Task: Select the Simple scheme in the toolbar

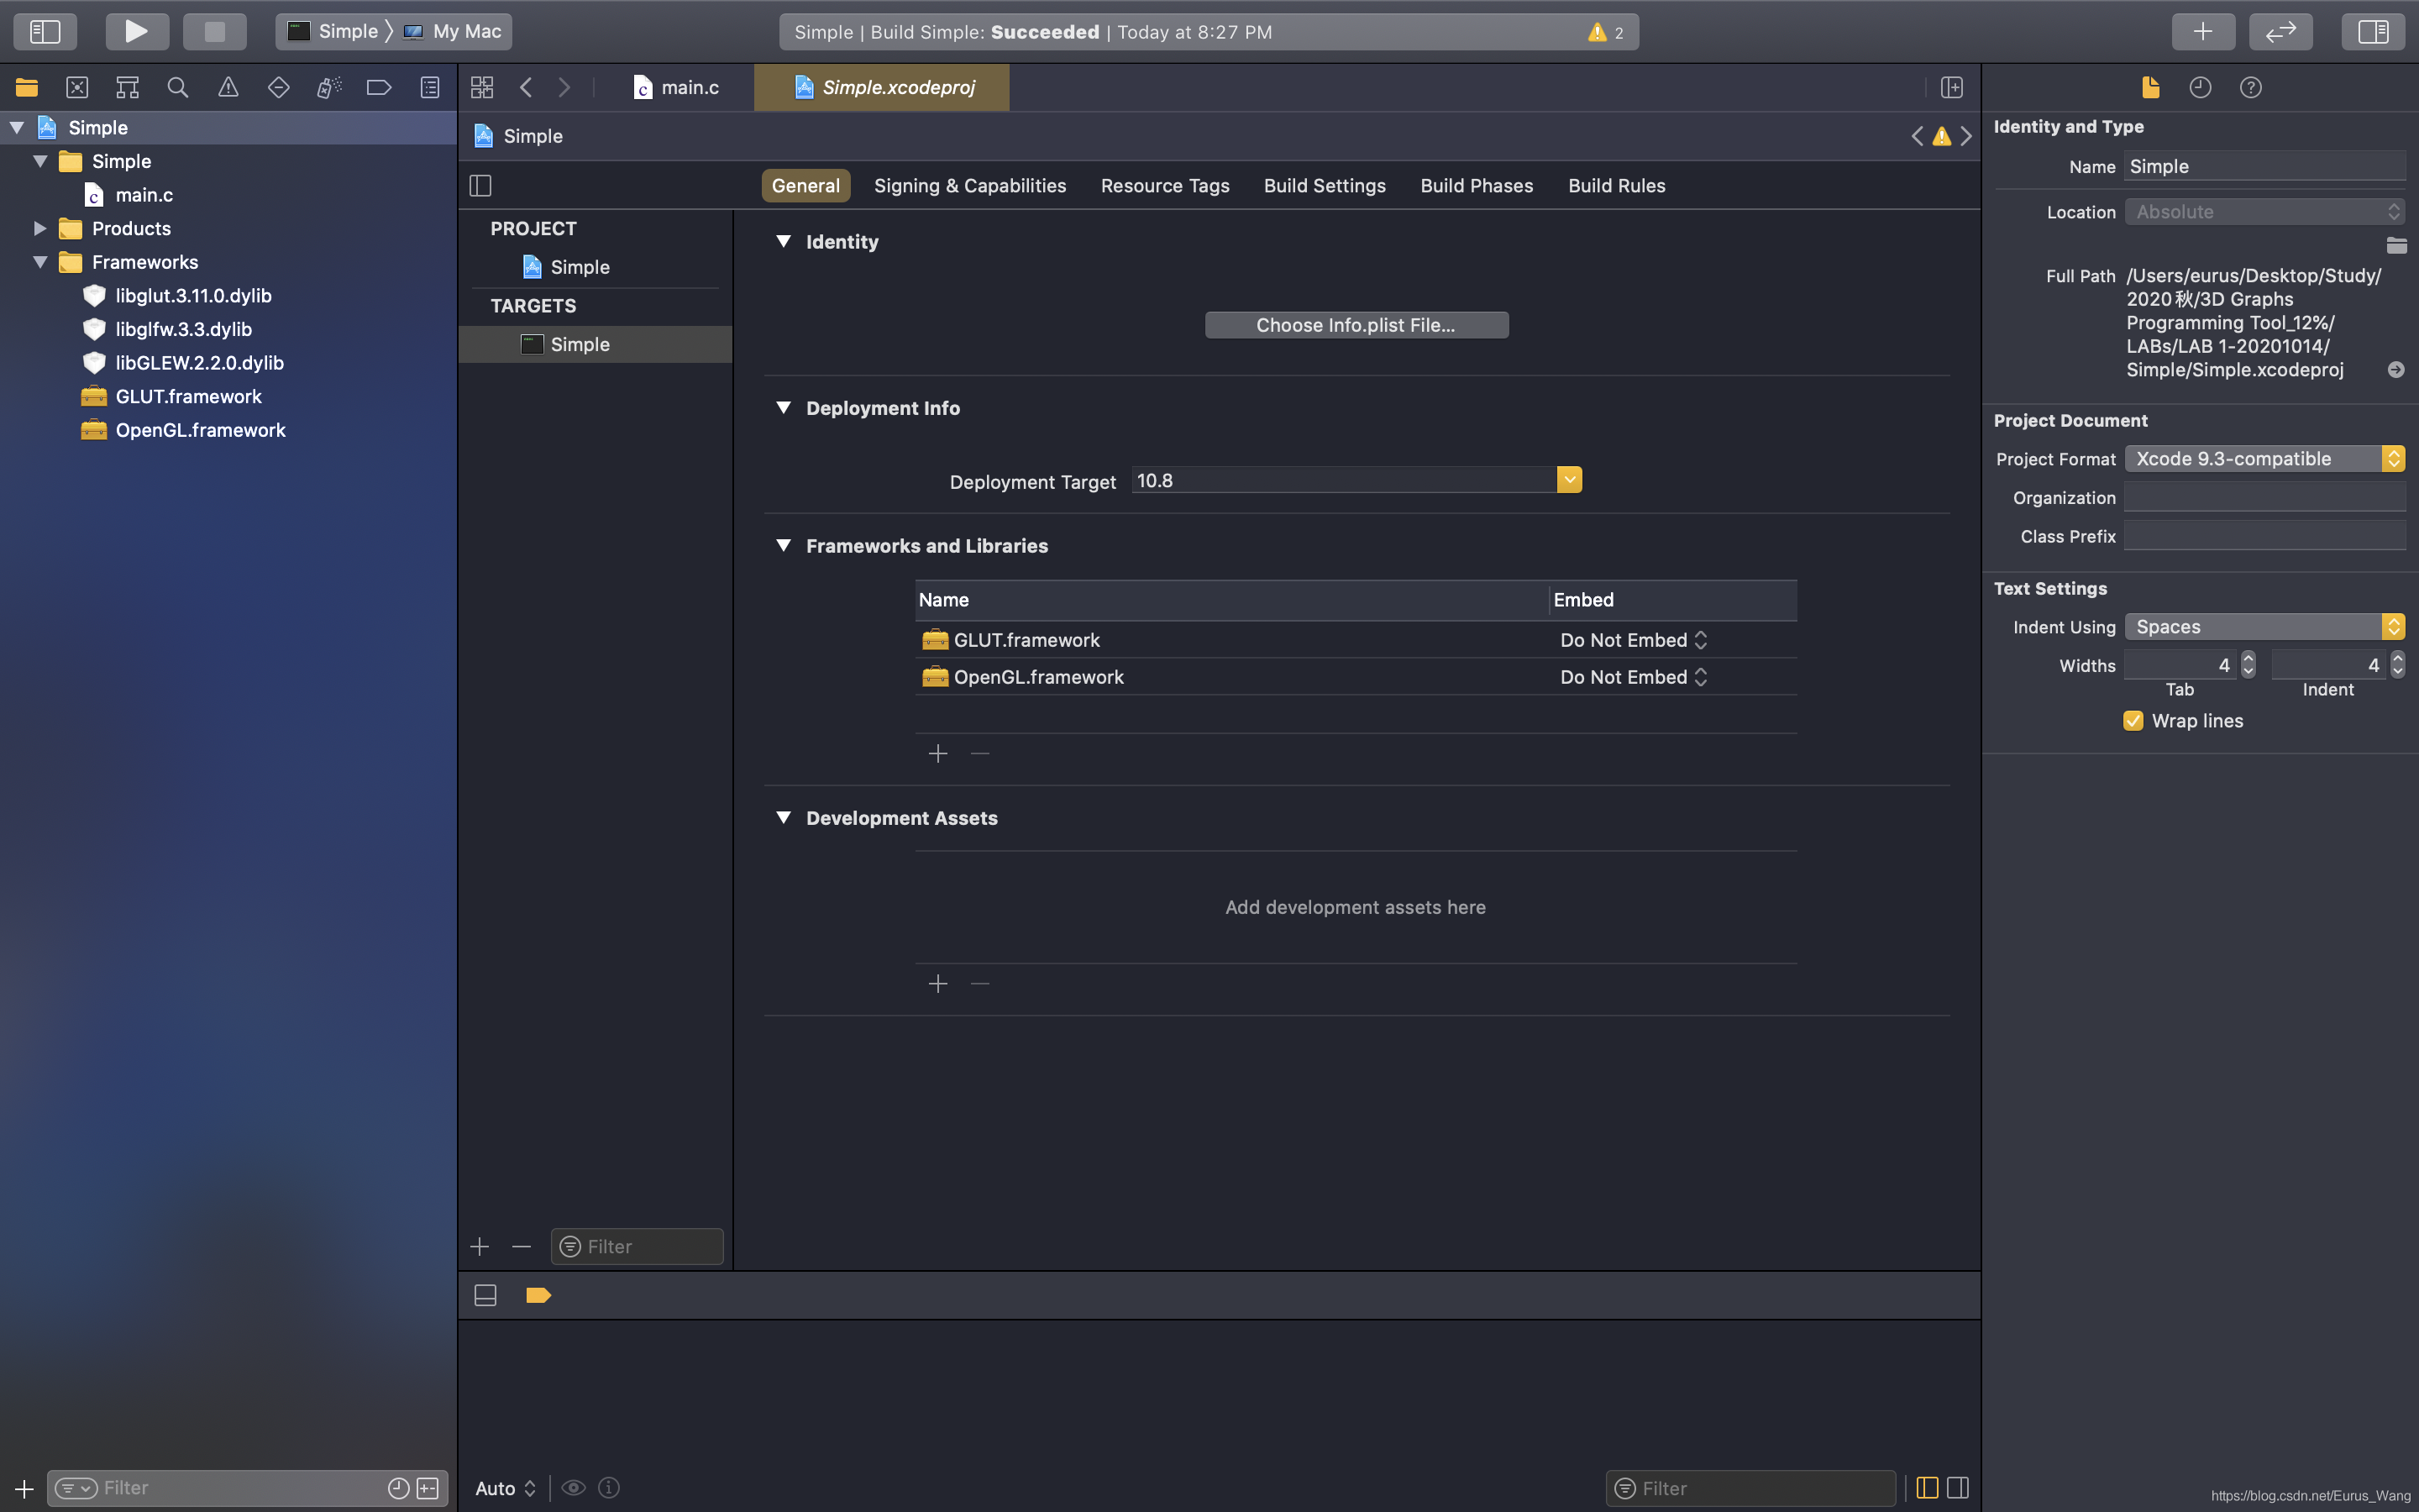Action: point(333,31)
